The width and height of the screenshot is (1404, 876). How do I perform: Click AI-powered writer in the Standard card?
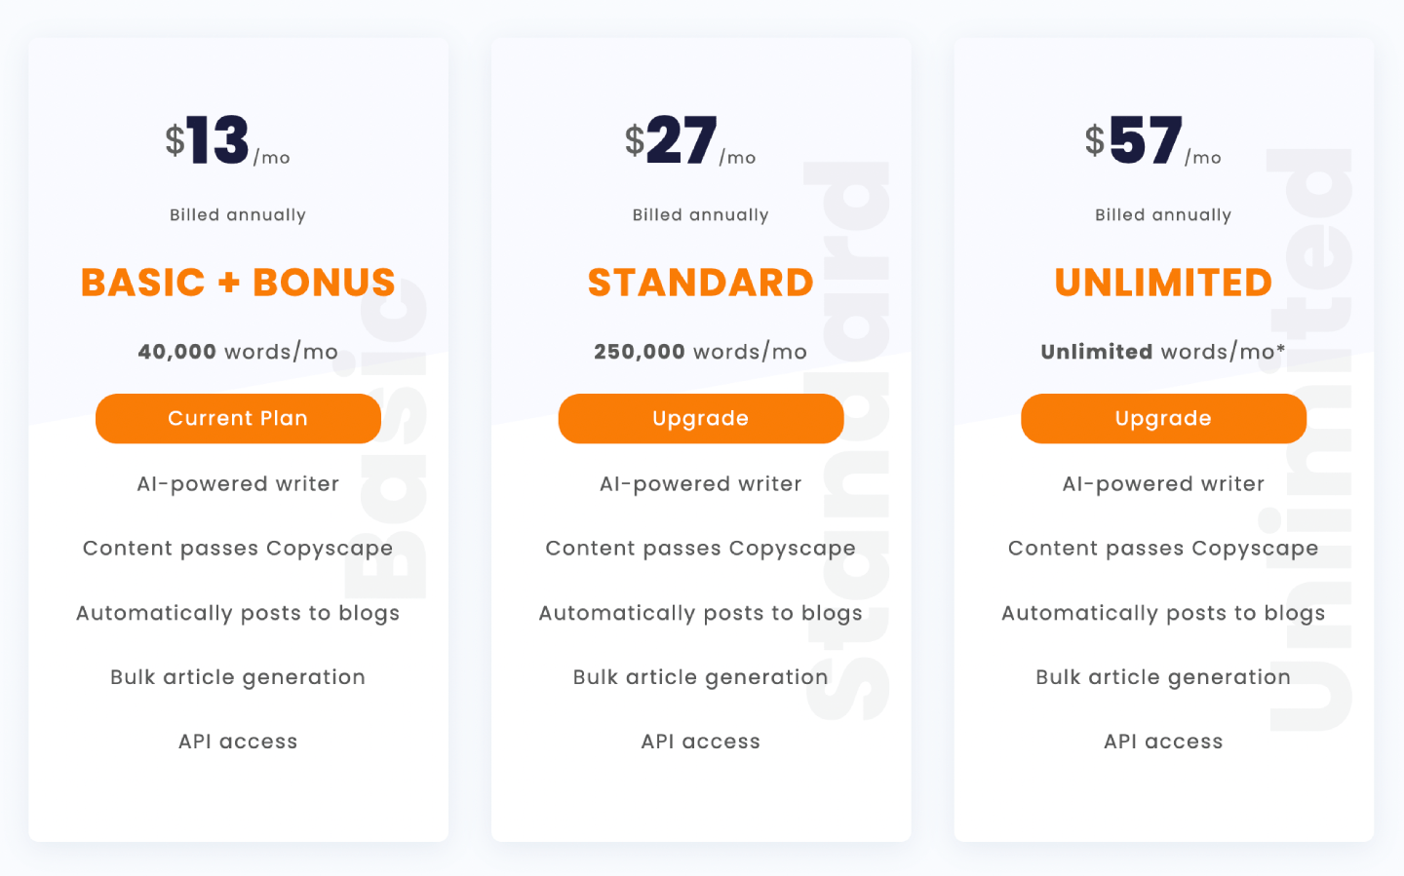click(700, 484)
